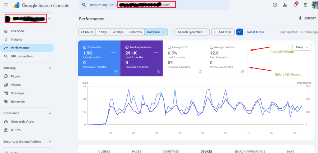Click the 29.1K total impressions value
The width and height of the screenshot is (318, 153).
[131, 53]
